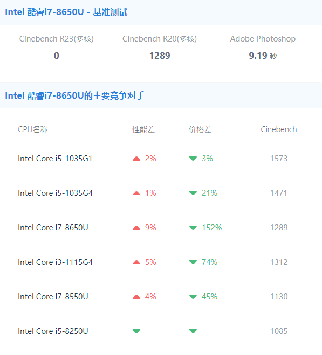Click the Cinebench score 1573
Screen dimensions: 322x355
279,159
